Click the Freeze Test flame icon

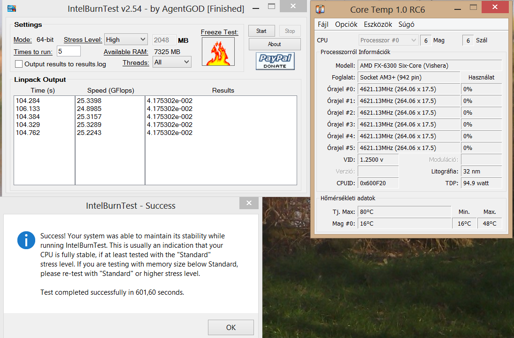pos(218,52)
